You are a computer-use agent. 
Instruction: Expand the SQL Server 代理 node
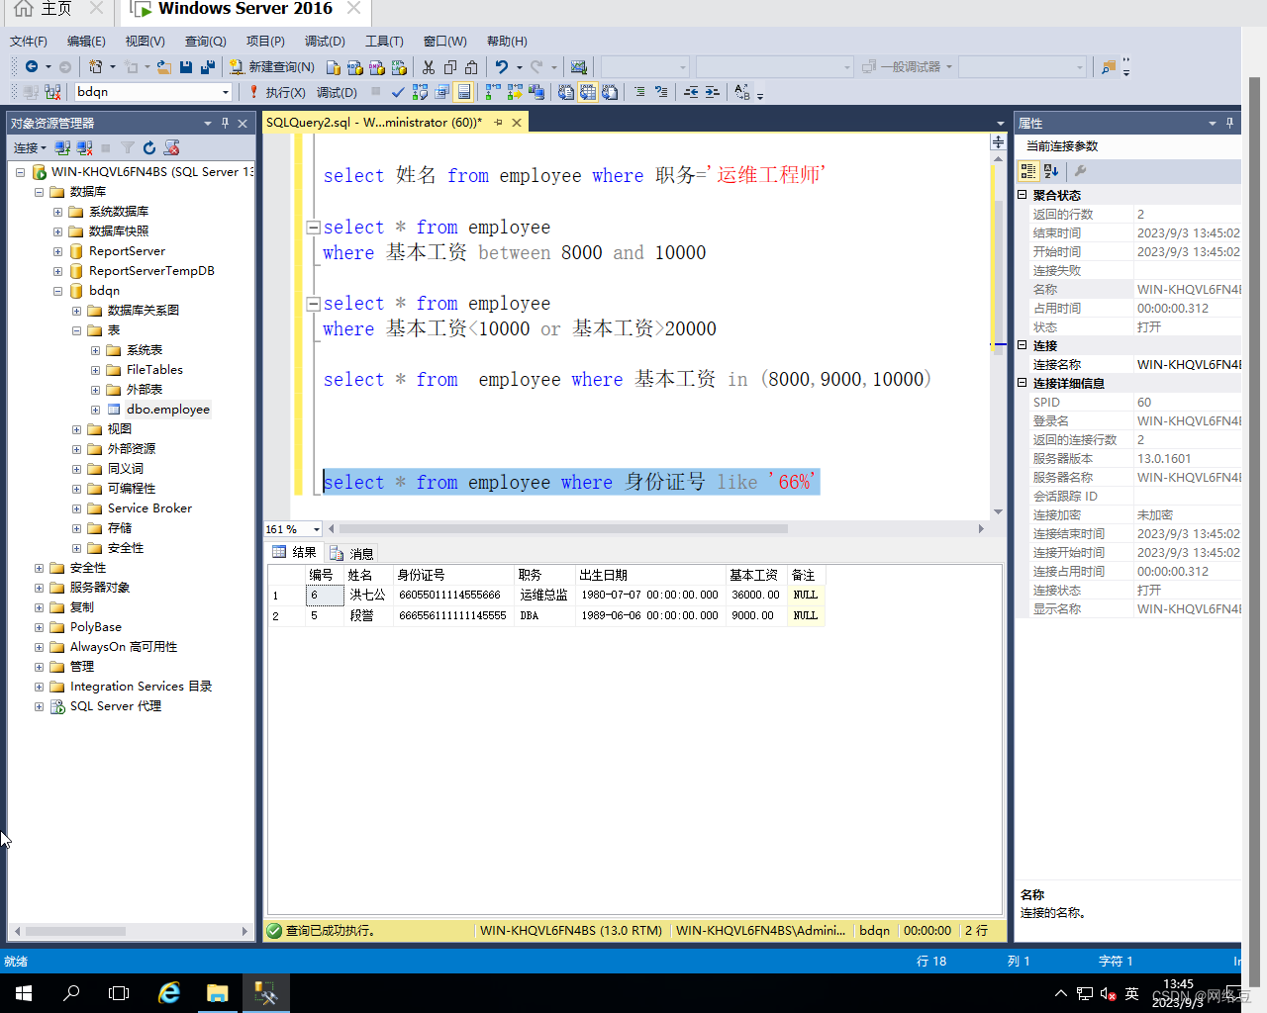click(39, 706)
